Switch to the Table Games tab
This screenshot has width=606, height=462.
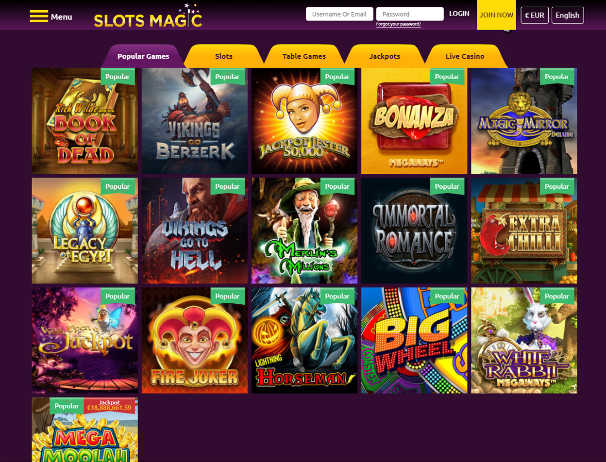click(304, 56)
